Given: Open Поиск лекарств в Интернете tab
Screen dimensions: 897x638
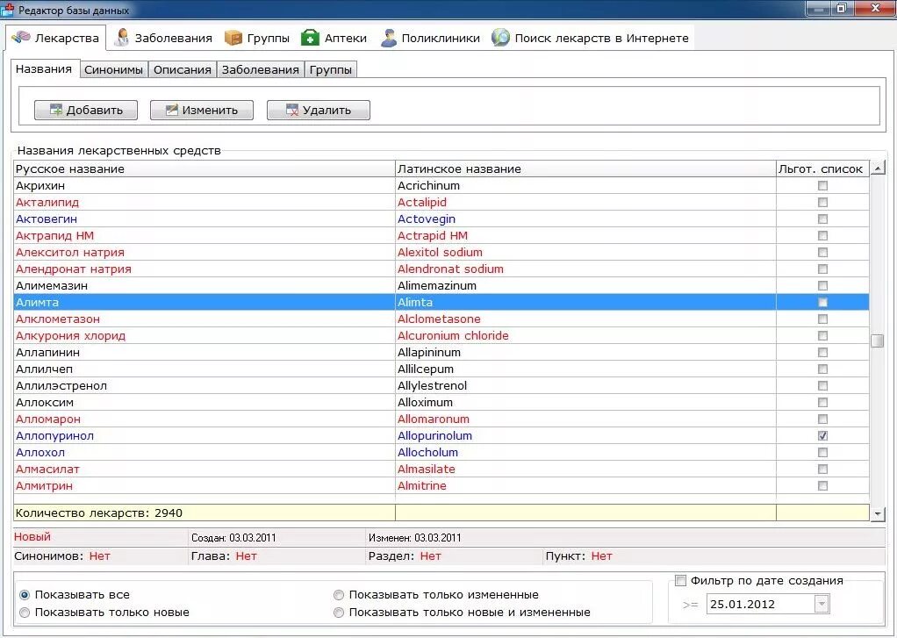Looking at the screenshot, I should pos(591,39).
